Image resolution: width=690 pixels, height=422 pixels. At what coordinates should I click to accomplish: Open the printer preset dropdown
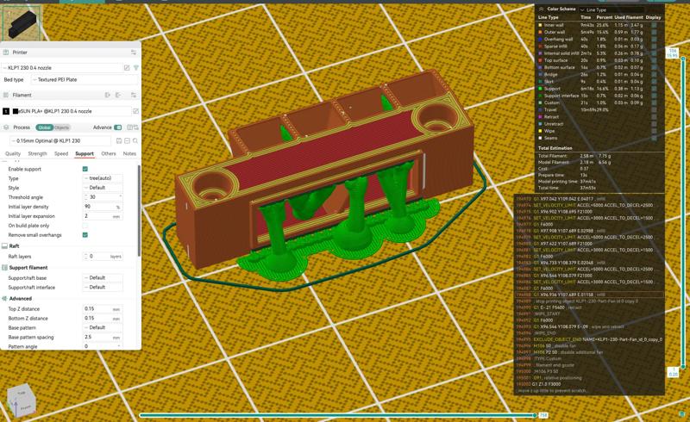coord(61,68)
